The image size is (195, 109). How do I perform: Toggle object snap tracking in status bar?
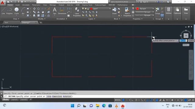click(x=147, y=100)
